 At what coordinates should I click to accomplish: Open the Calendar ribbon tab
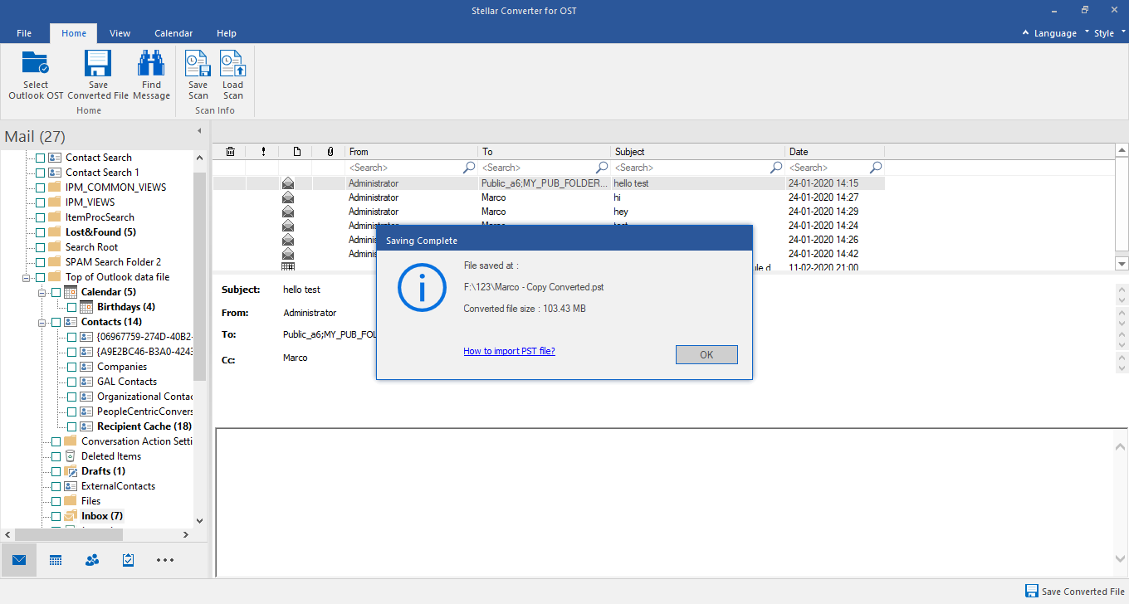click(x=174, y=33)
